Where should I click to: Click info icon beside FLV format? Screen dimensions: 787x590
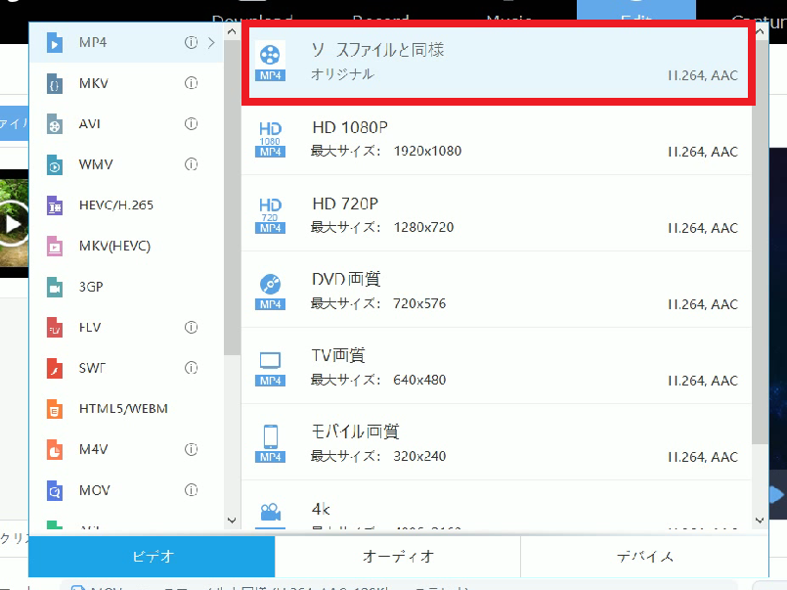click(192, 327)
